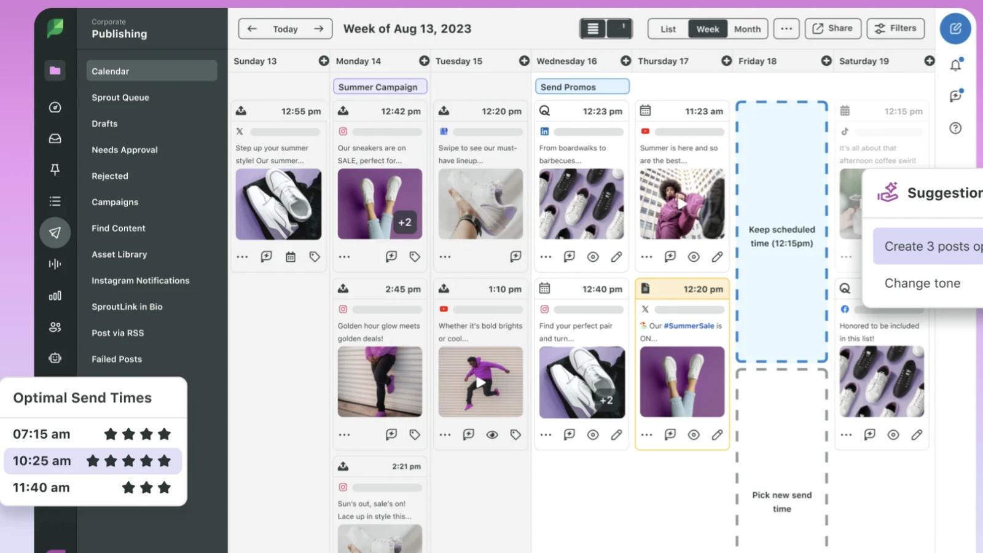Open sneaker thumbnail on 12:55 pm post
Screen dimensions: 983x553
pos(278,204)
